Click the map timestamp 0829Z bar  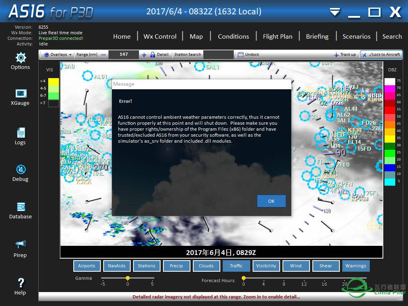click(x=221, y=252)
